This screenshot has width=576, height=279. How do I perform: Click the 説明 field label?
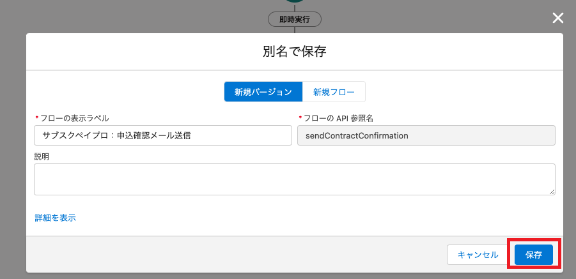(x=42, y=156)
